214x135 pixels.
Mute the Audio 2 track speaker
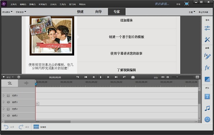[8, 115]
